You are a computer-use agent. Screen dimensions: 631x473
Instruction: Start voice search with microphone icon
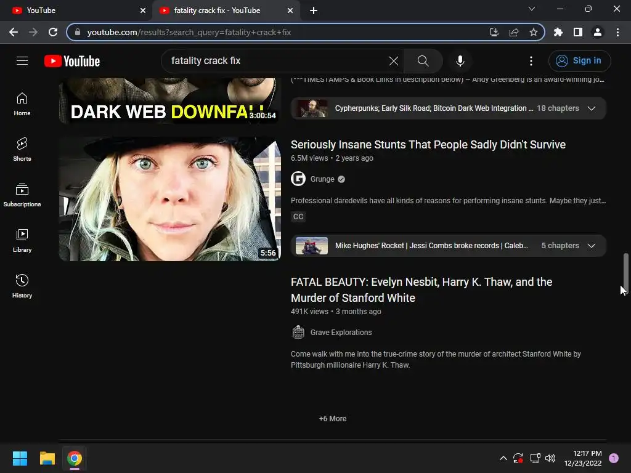click(460, 61)
